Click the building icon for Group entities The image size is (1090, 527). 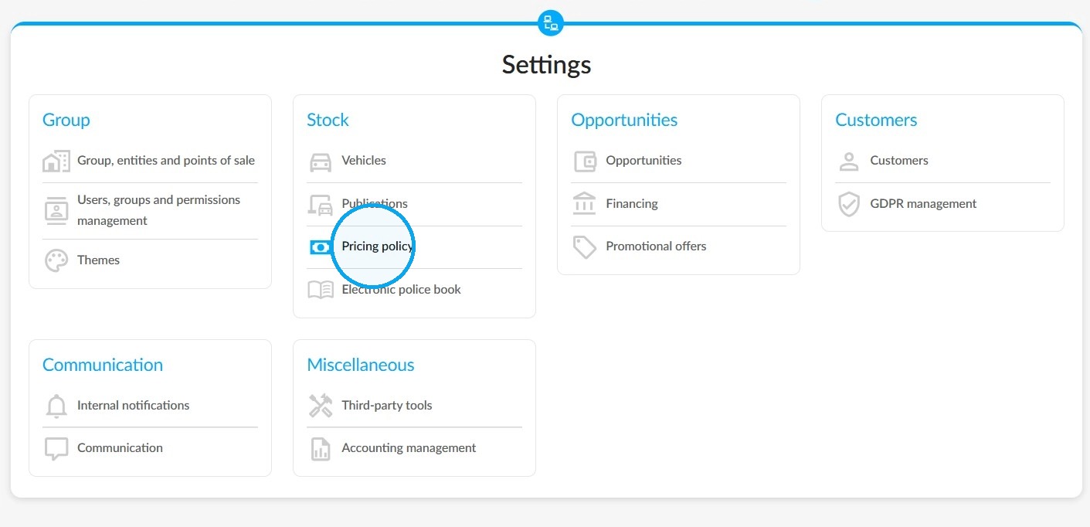click(56, 161)
